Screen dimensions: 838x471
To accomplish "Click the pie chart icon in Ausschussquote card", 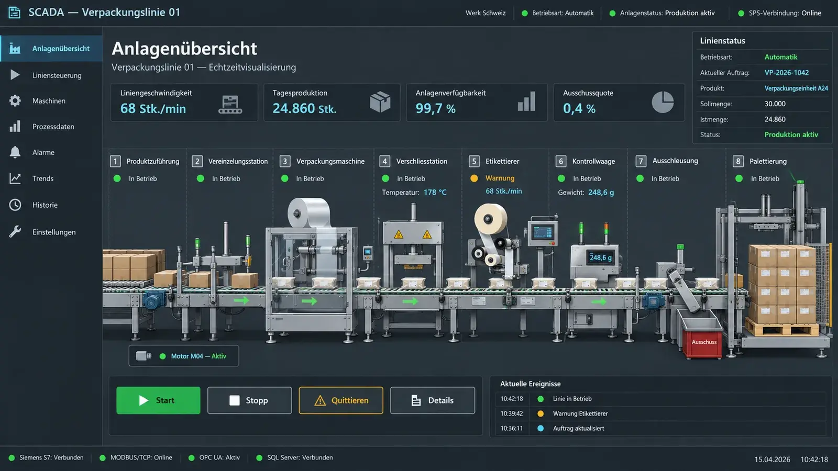I will click(663, 102).
